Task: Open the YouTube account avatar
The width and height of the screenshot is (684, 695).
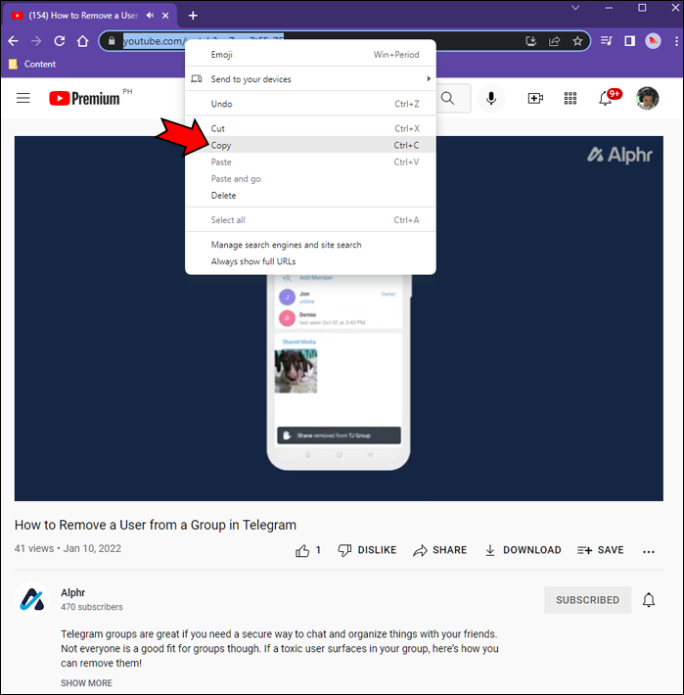Action: (x=647, y=98)
